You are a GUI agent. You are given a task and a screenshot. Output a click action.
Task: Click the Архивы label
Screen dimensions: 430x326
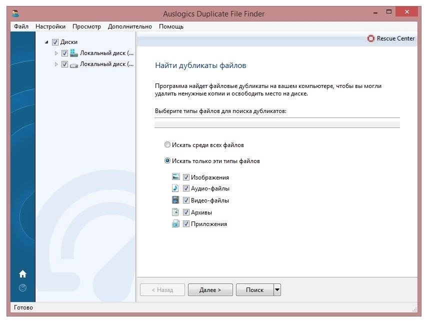201,212
